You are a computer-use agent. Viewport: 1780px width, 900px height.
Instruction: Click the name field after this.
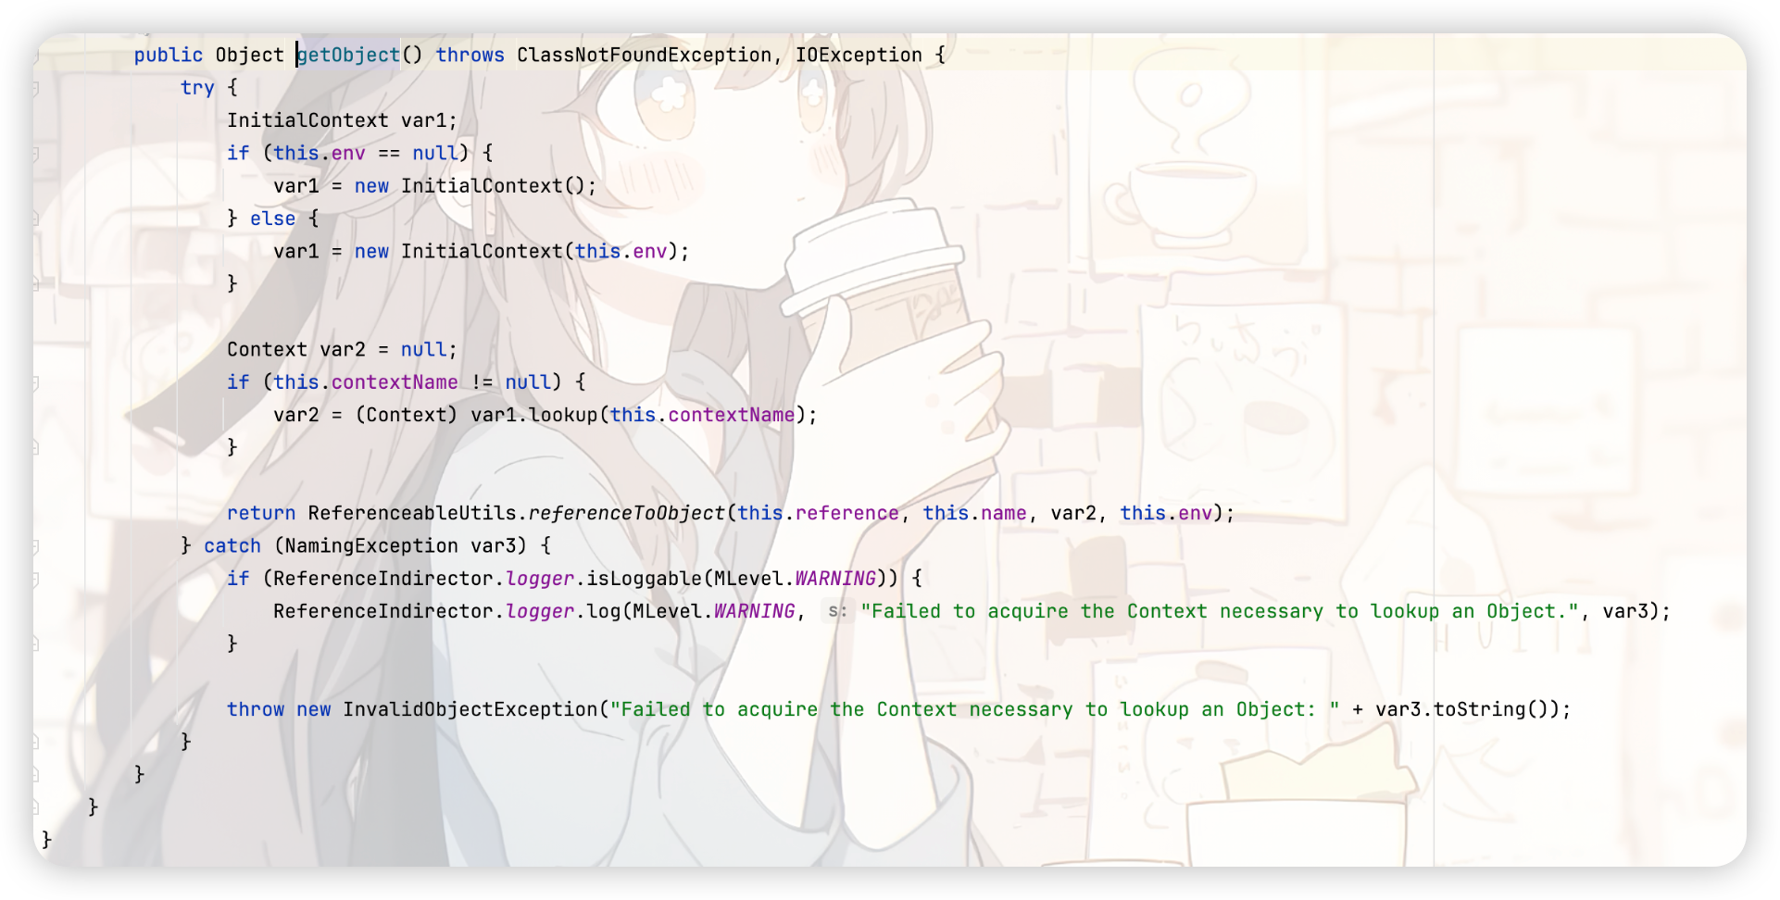tap(1004, 513)
